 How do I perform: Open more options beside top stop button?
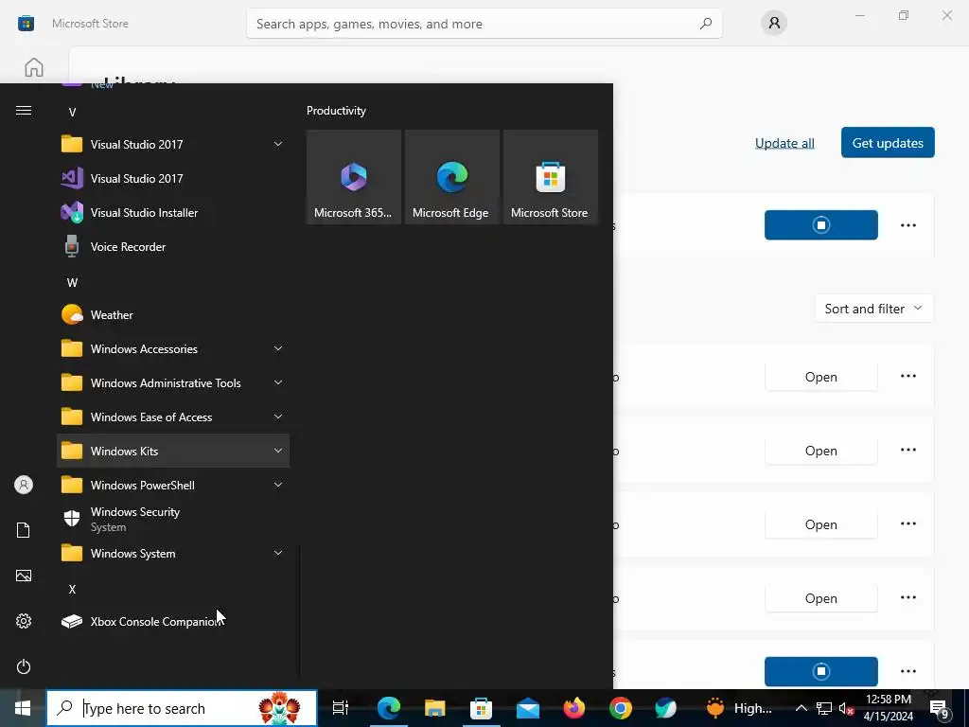(x=907, y=225)
